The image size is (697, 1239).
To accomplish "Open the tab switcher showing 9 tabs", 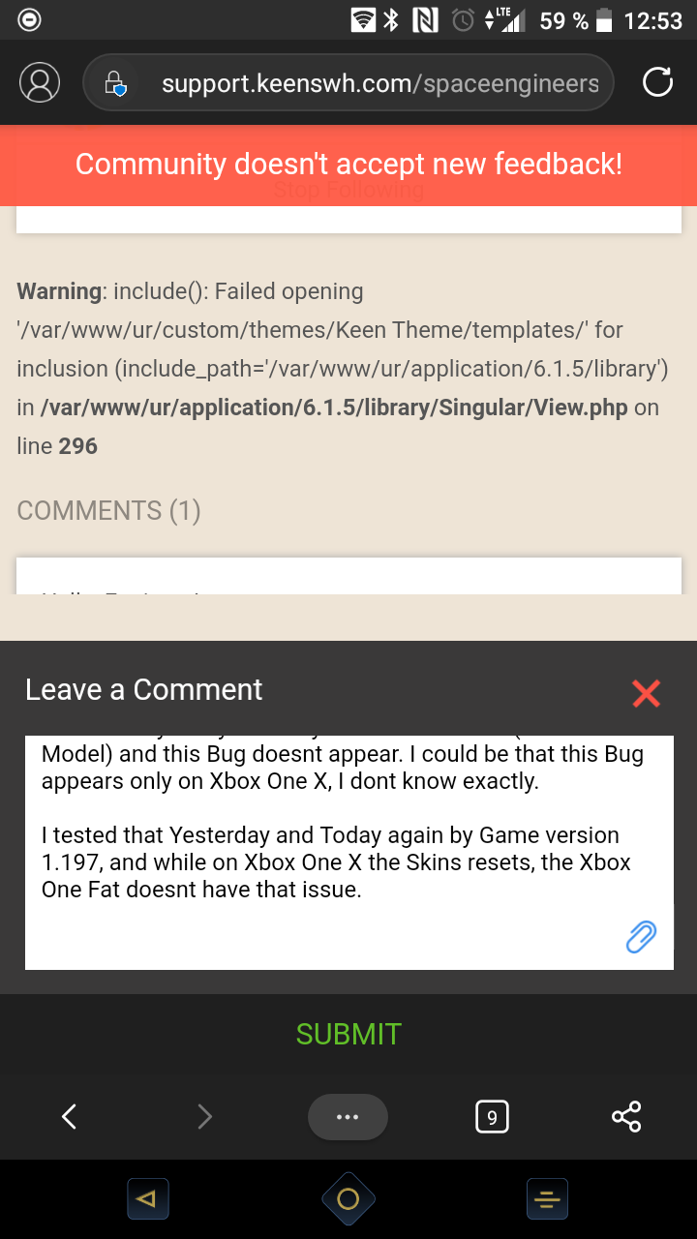I will (492, 1117).
